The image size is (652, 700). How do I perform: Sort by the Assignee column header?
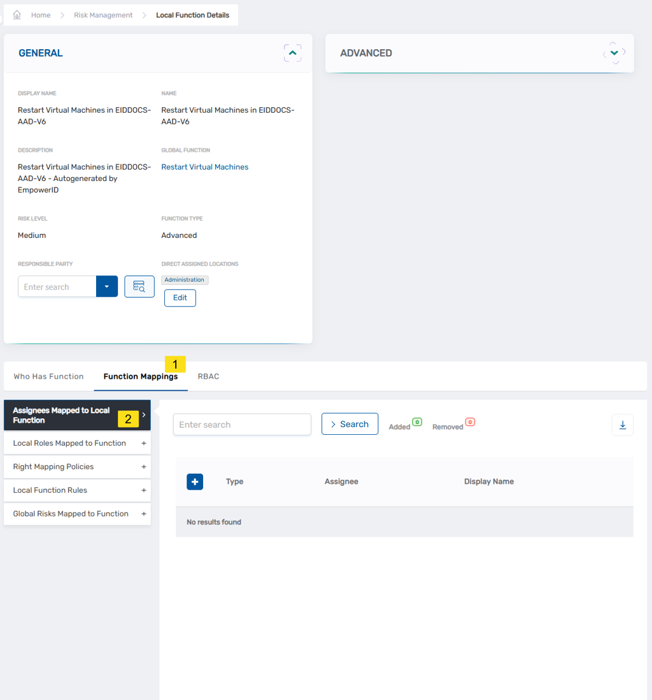tap(341, 482)
